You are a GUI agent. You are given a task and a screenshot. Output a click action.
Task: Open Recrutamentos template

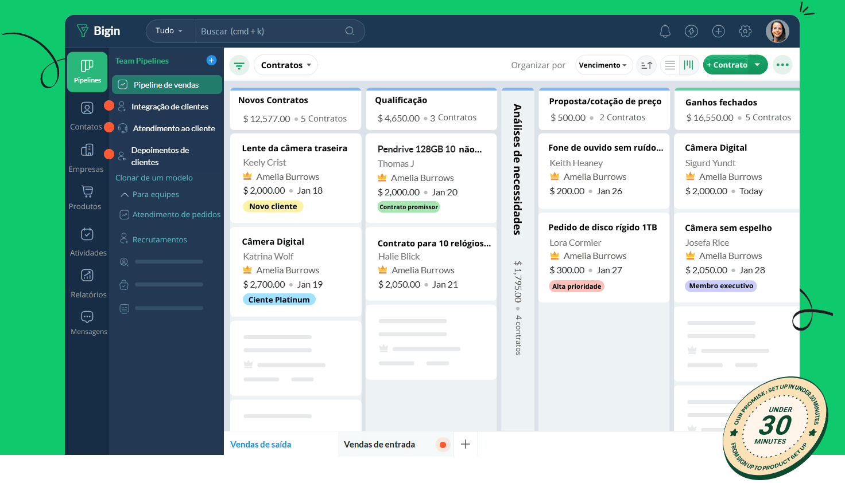click(x=154, y=239)
